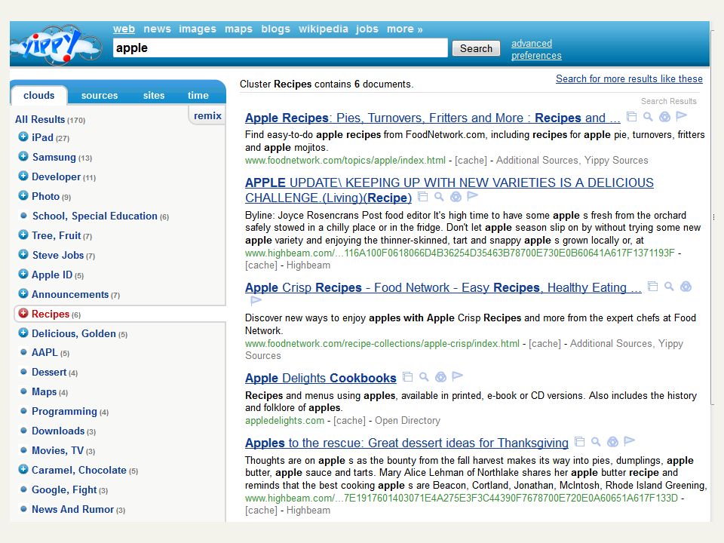This screenshot has width=724, height=543.
Task: Open the preferences link
Action: [x=536, y=55]
